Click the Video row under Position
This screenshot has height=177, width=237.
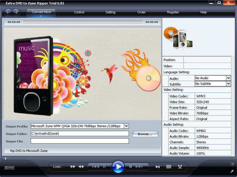click(x=197, y=66)
